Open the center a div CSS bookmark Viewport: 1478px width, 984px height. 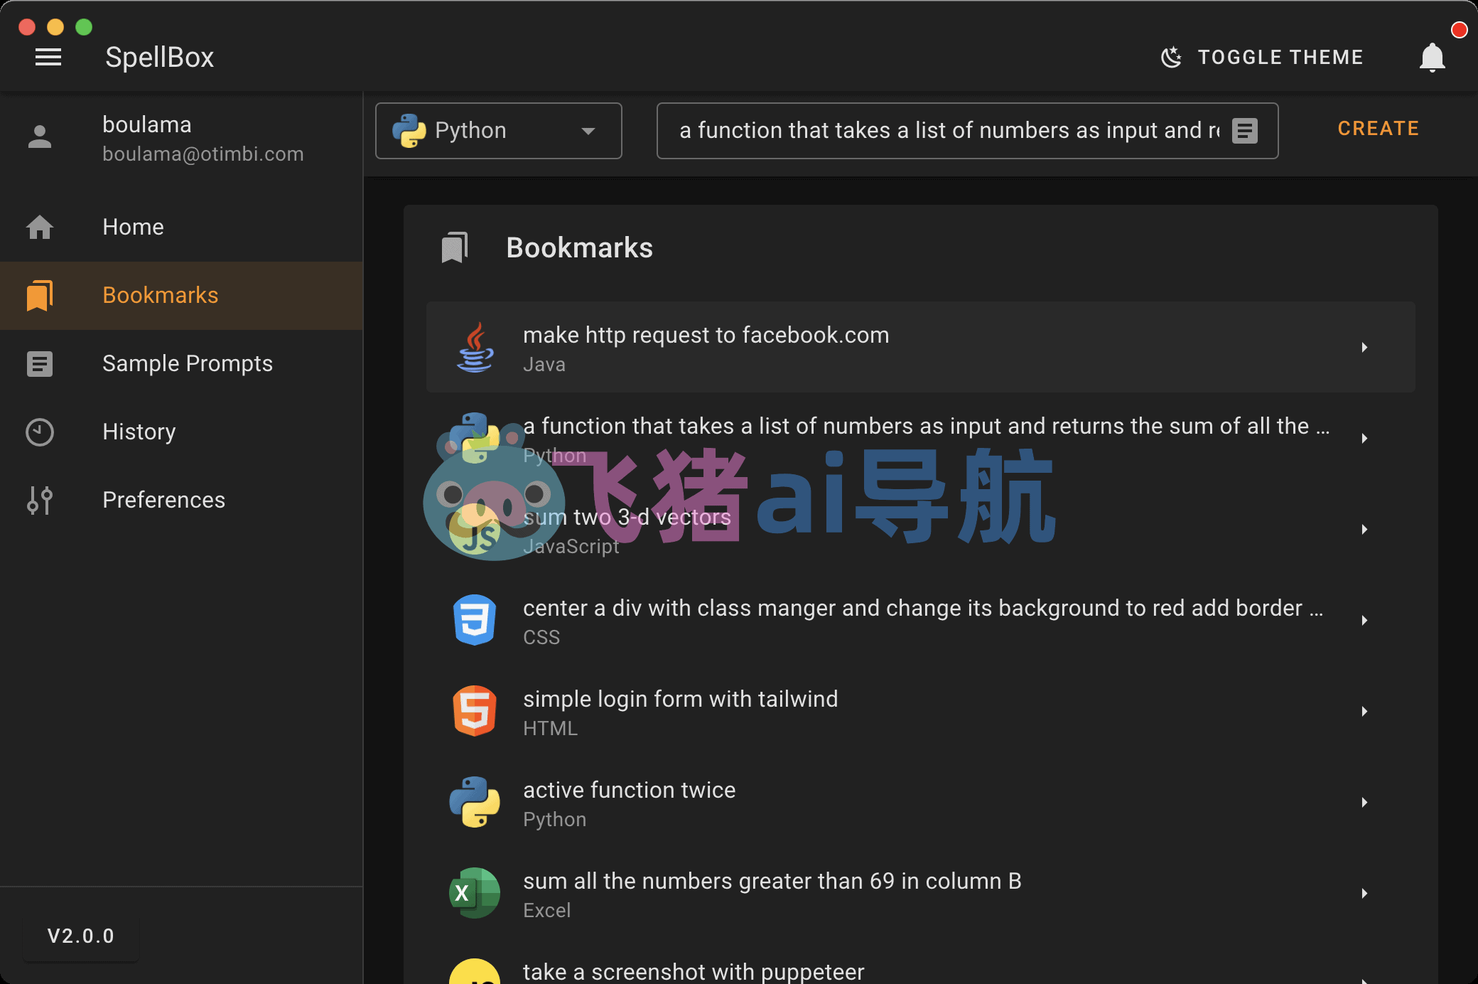921,620
